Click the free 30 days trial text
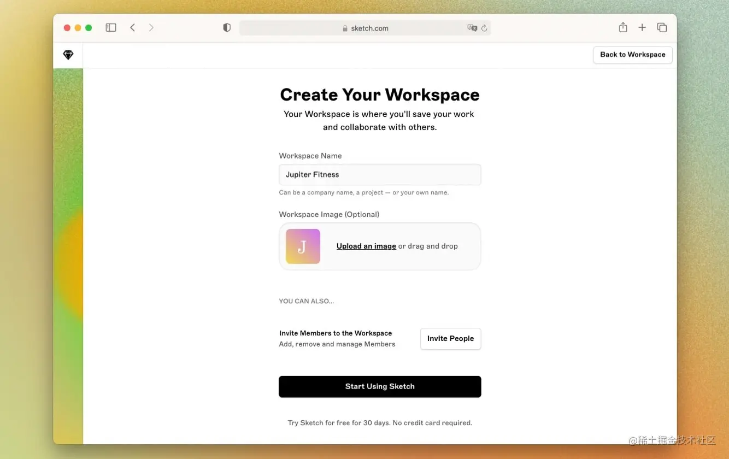729x459 pixels. (x=380, y=423)
